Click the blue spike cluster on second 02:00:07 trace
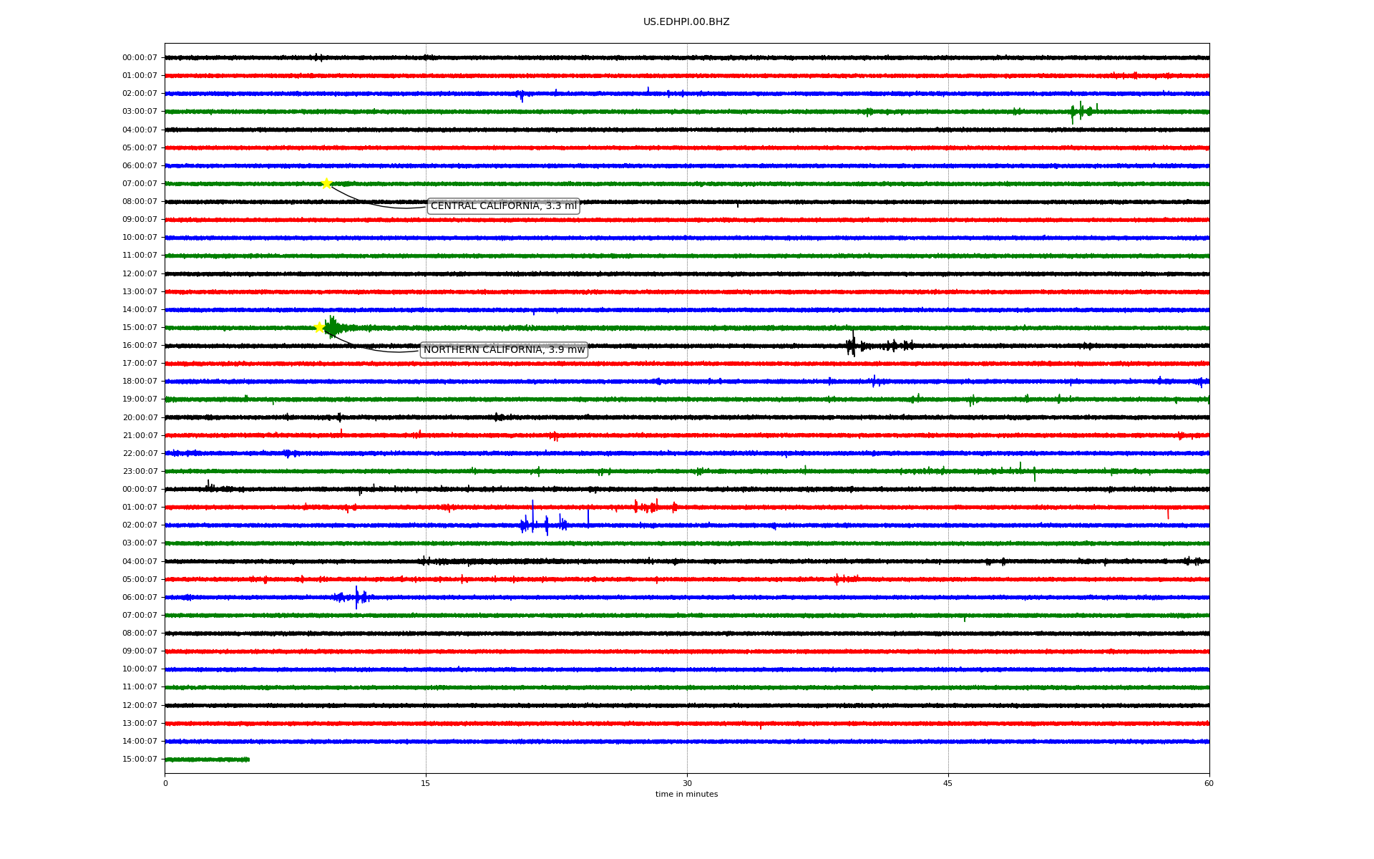This screenshot has height=859, width=1374. tap(544, 525)
